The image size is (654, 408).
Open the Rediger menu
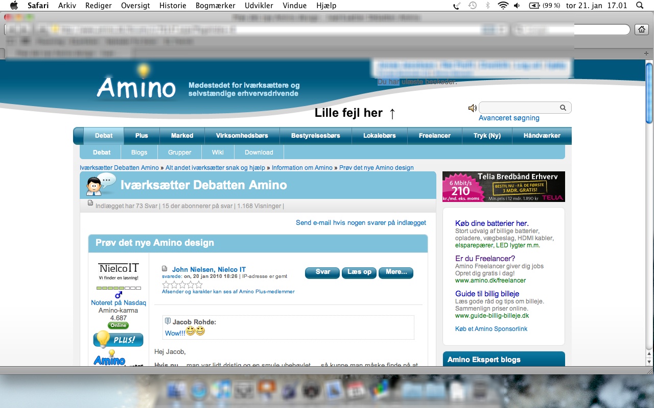point(99,6)
